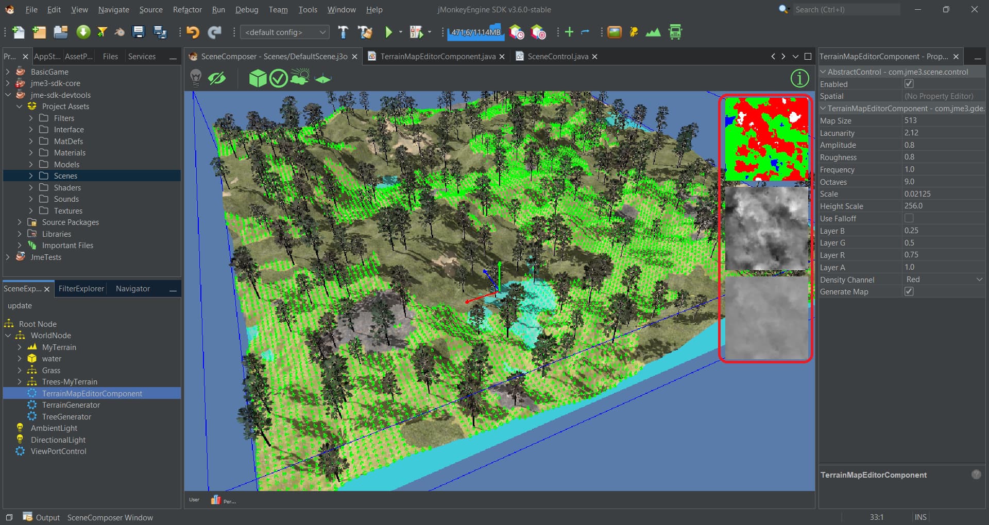989x525 pixels.
Task: Click the Search (Ctrl+I) field
Action: click(x=846, y=9)
